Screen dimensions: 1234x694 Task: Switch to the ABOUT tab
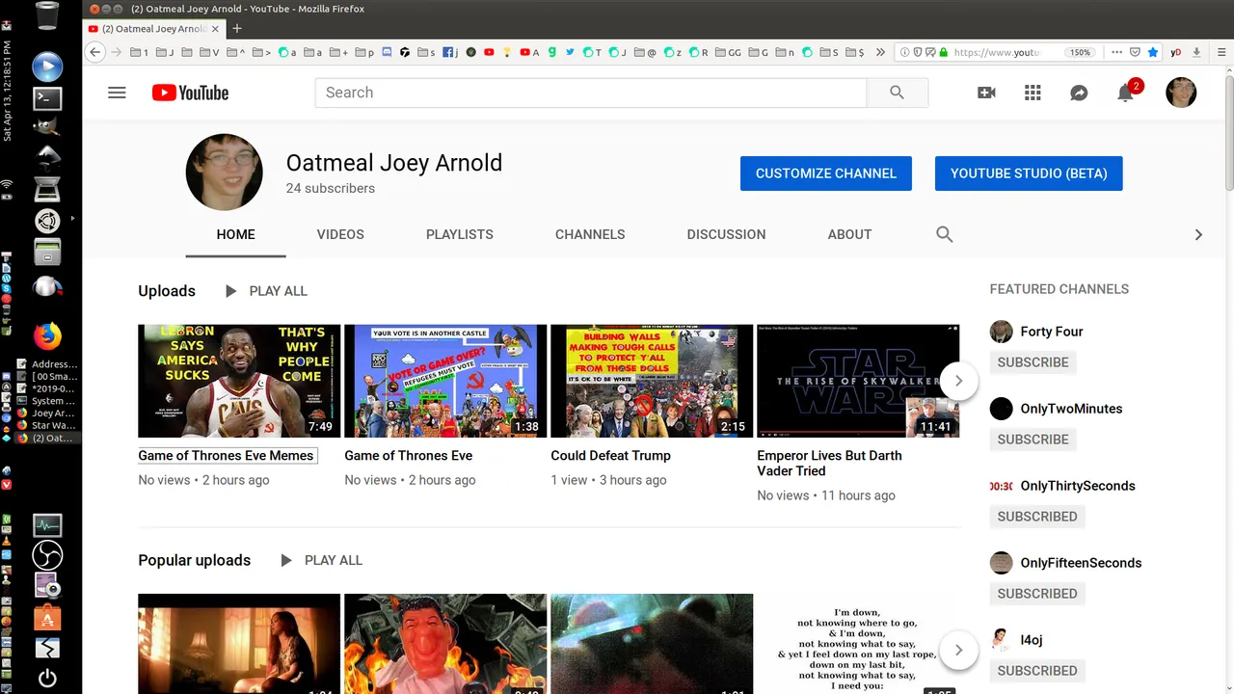849,234
